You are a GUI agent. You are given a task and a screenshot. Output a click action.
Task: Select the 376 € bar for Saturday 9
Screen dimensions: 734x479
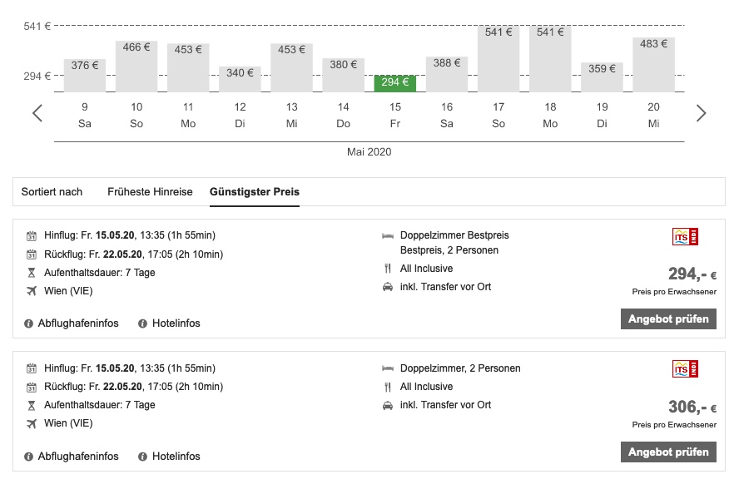[x=85, y=75]
